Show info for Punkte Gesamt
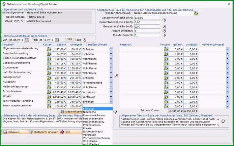This screenshot has width=234, height=146. coord(164,35)
